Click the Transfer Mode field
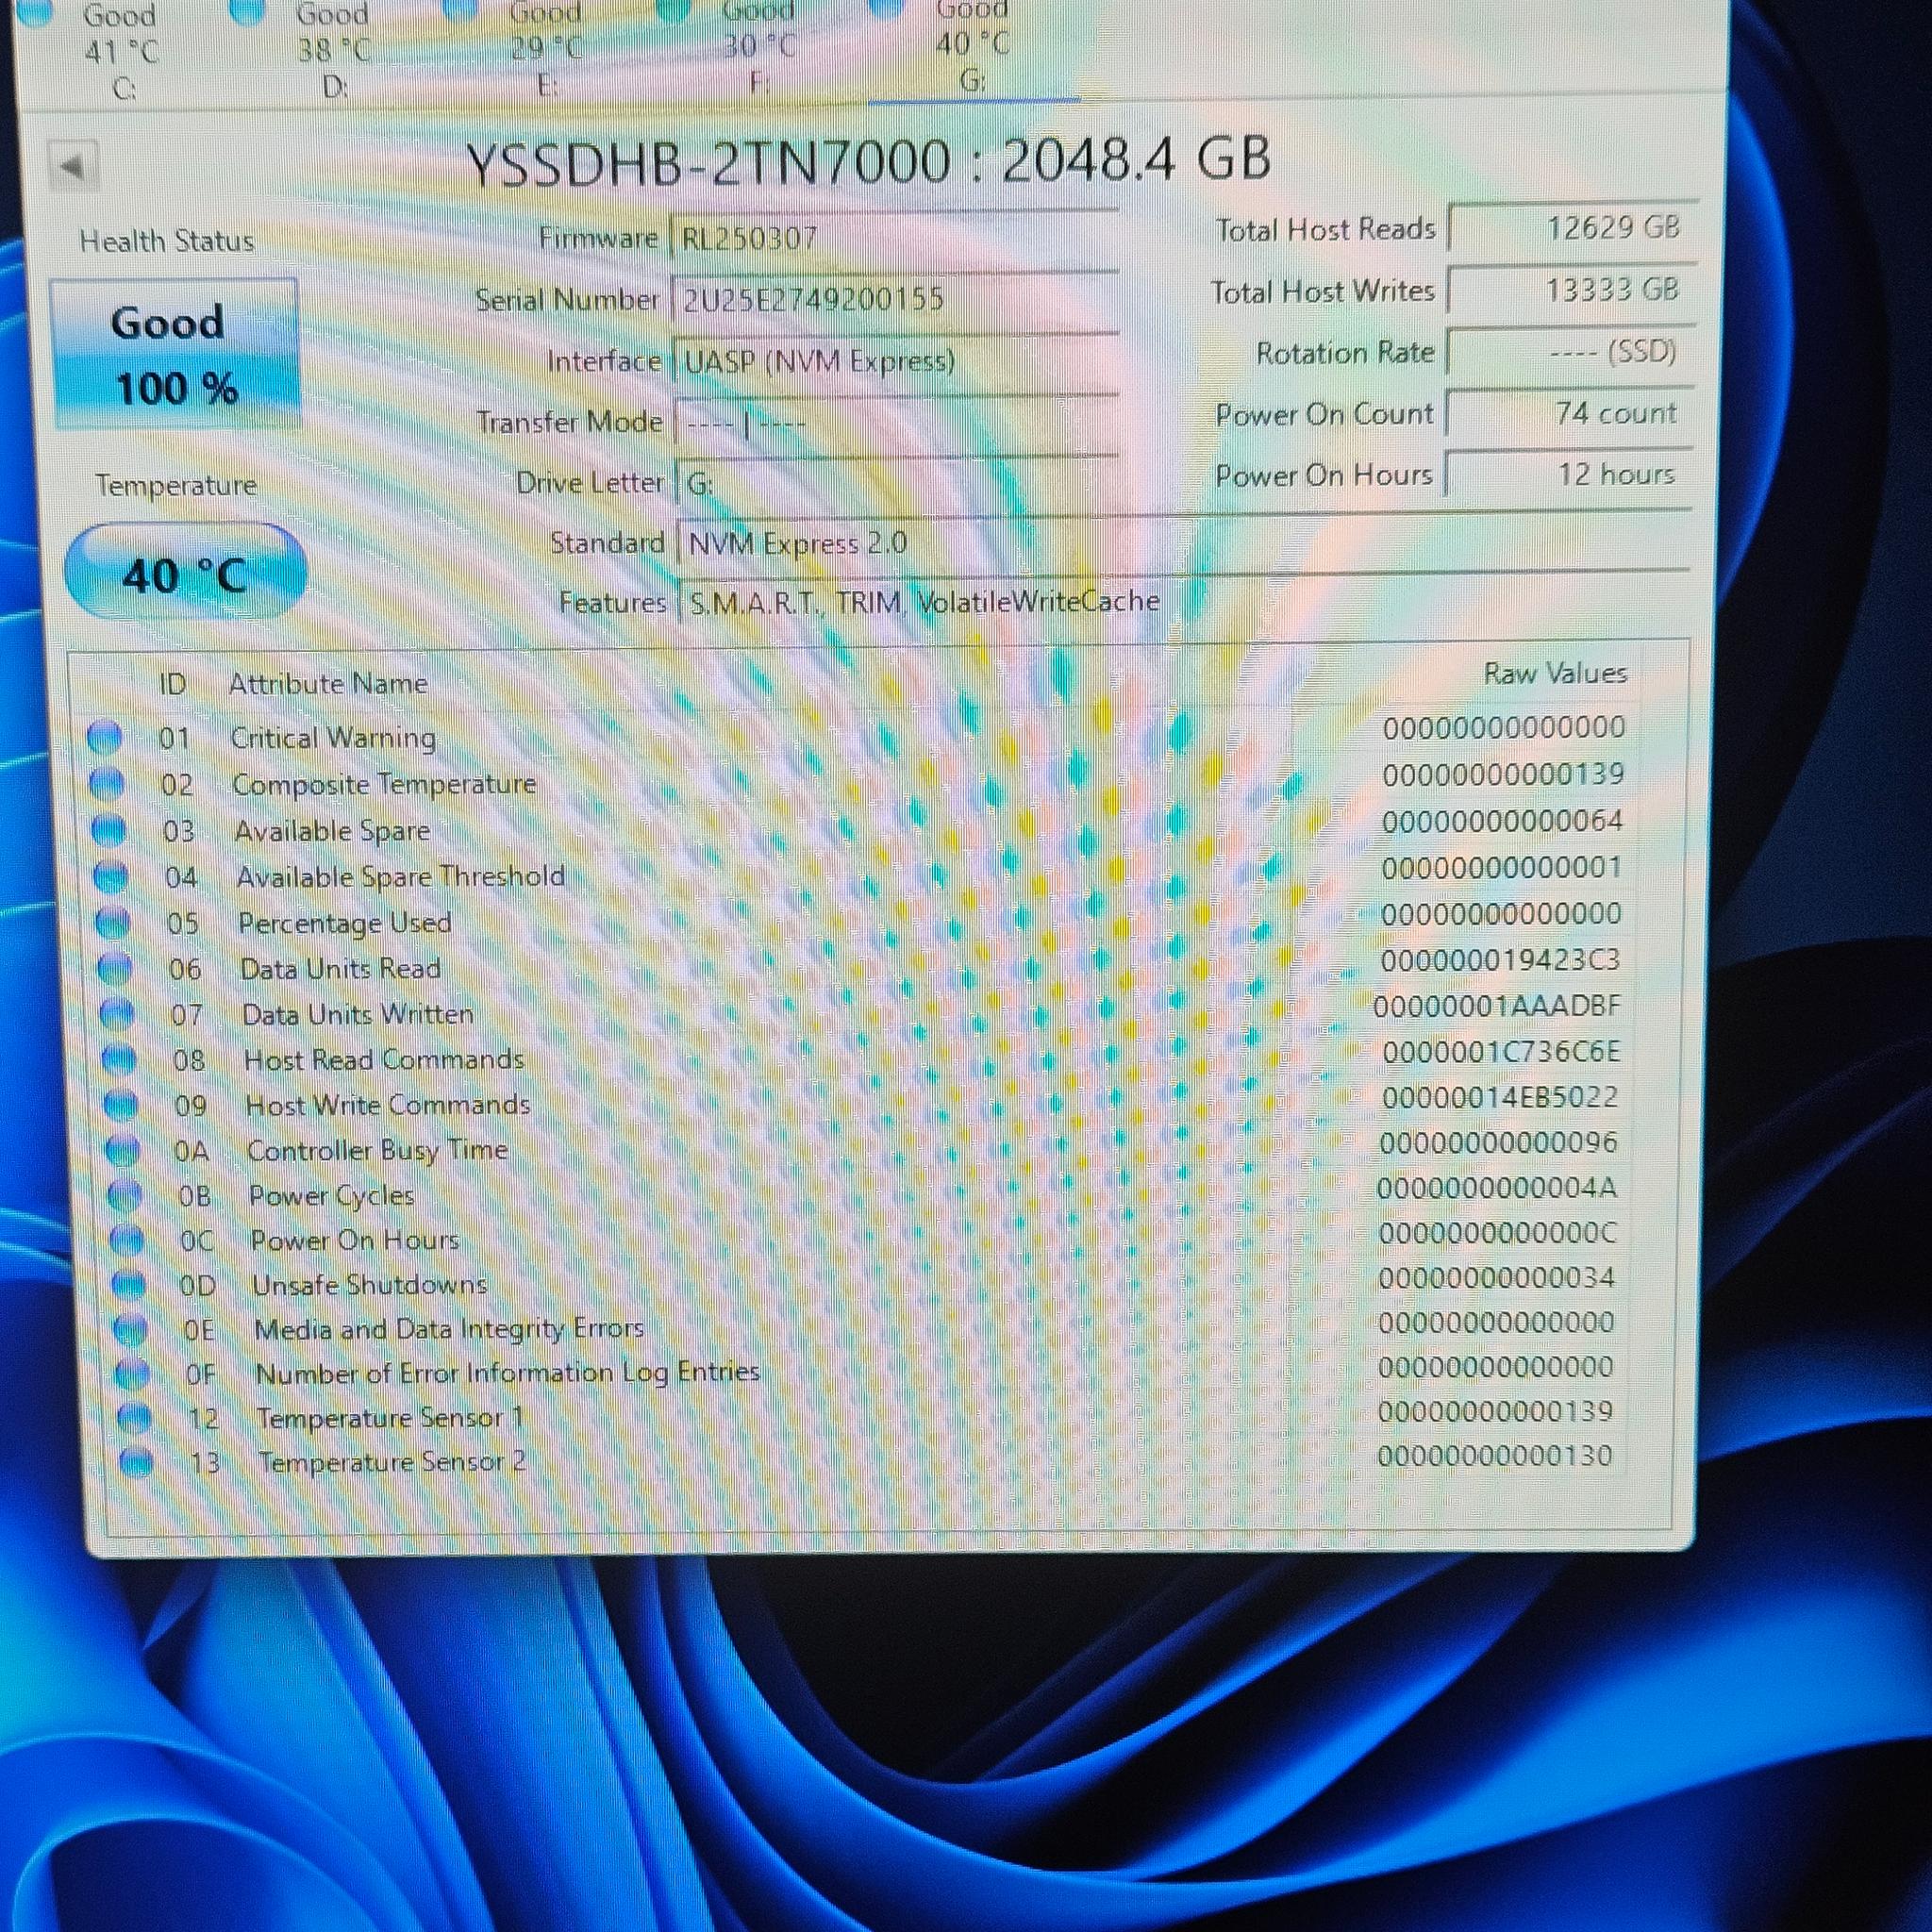Image resolution: width=1932 pixels, height=1932 pixels. click(897, 423)
